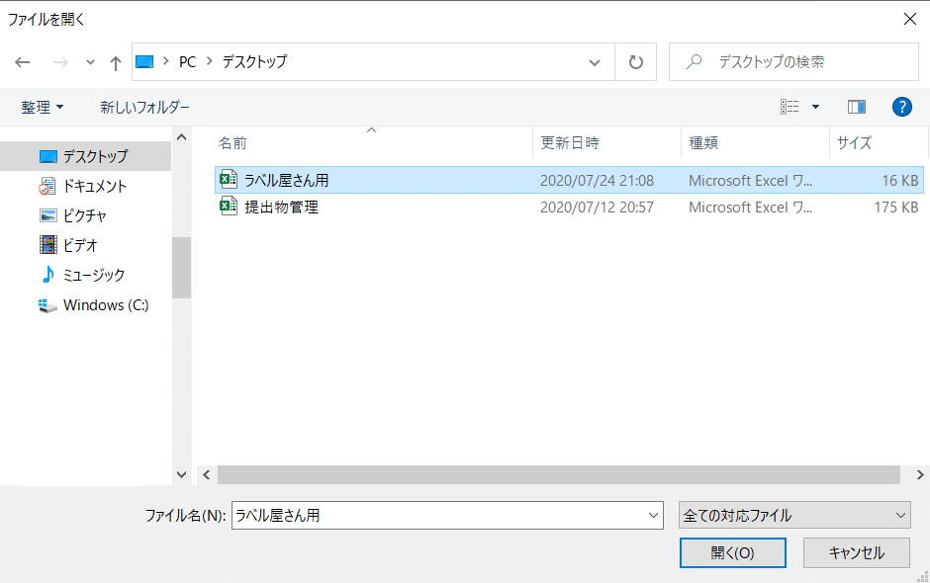
Task: Click the Excel icon of 提出物管理
Action: (229, 207)
